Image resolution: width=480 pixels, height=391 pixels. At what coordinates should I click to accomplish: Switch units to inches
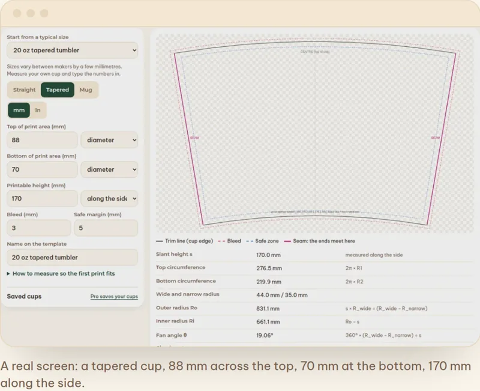[x=38, y=111]
